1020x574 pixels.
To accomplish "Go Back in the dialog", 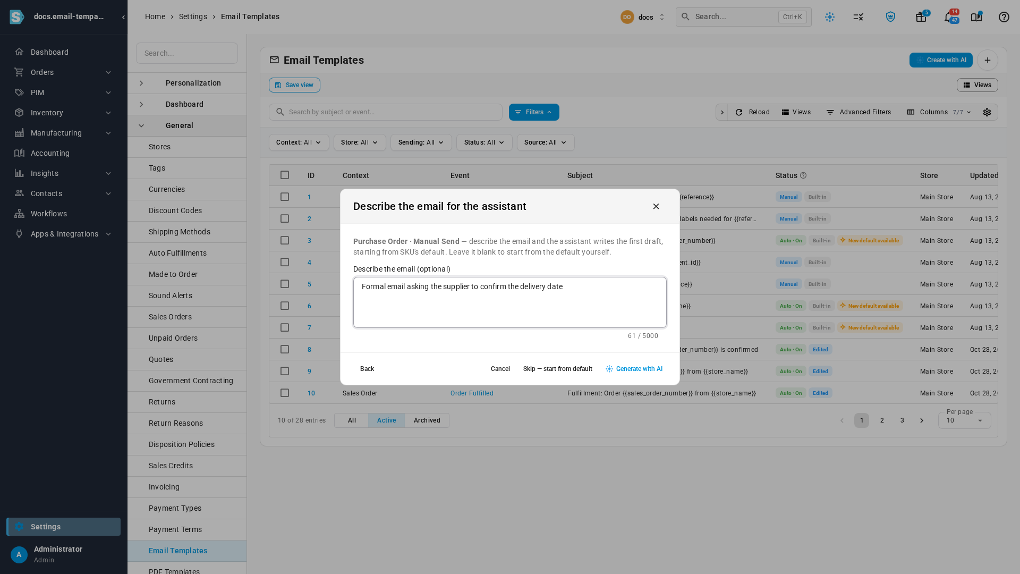I will click(367, 369).
